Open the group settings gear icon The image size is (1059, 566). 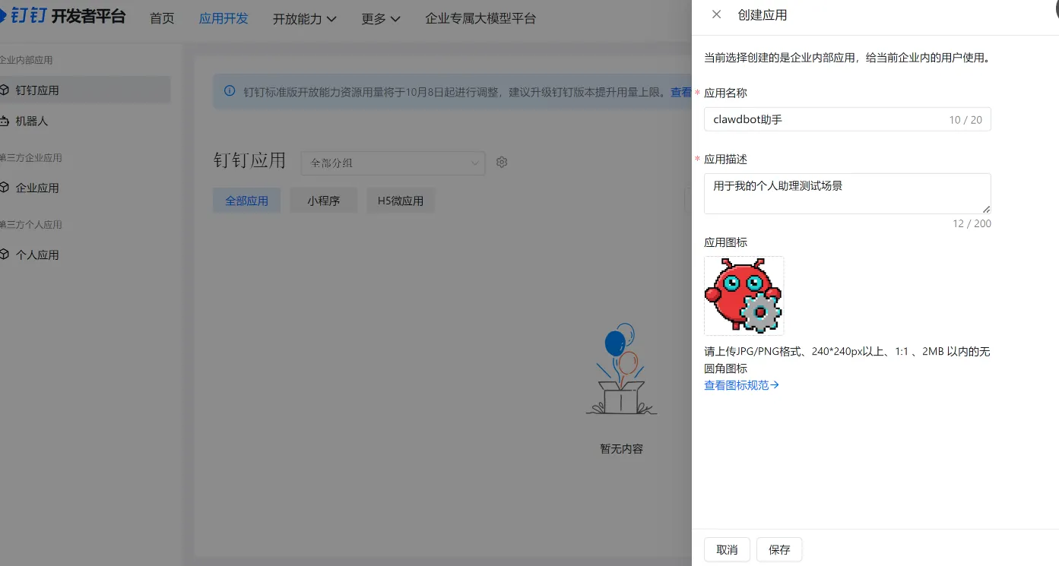[502, 162]
